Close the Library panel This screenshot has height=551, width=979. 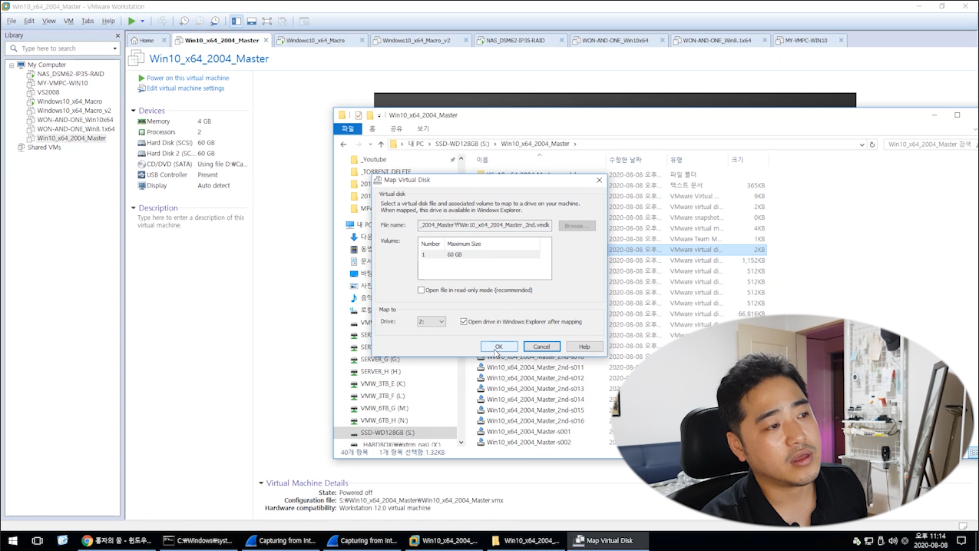click(117, 35)
